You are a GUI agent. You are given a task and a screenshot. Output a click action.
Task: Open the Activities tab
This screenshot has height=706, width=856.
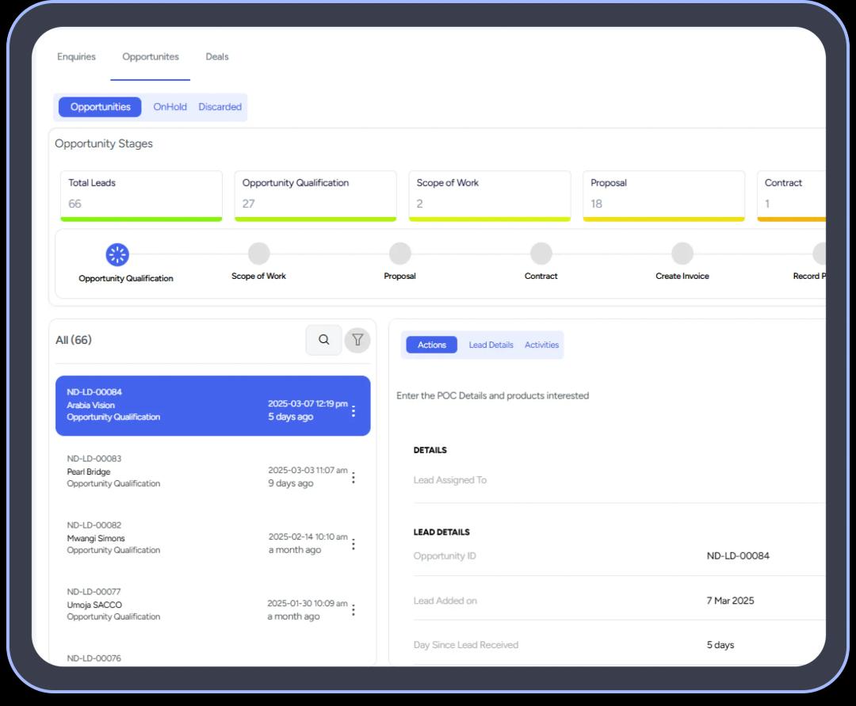click(541, 345)
